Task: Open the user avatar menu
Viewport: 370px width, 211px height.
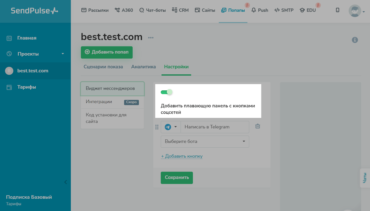Action: [356, 11]
